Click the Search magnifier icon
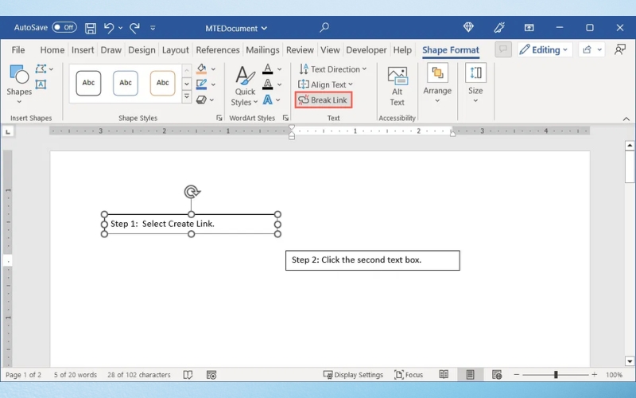636x398 pixels. (324, 28)
